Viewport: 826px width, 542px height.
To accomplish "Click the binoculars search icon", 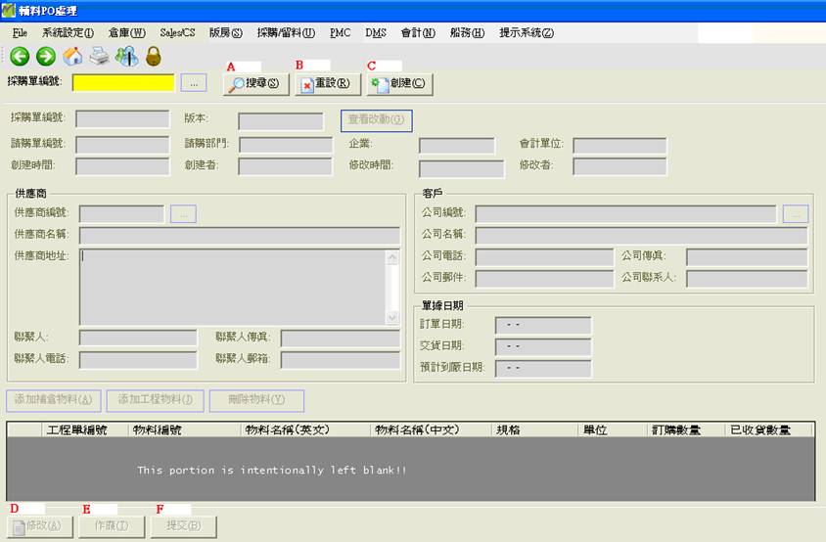I will coord(126,57).
